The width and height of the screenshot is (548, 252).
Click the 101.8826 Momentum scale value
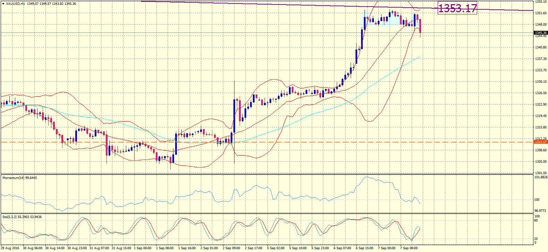tap(541, 177)
